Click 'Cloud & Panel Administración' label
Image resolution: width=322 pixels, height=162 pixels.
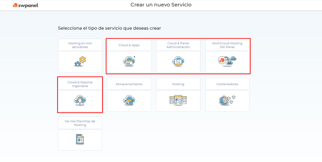point(178,45)
